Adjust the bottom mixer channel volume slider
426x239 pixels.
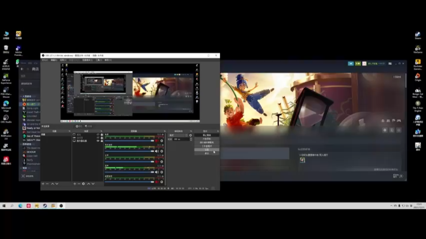[129, 182]
